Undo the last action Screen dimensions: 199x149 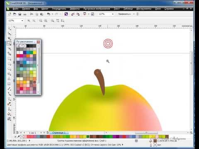(x=49, y=14)
